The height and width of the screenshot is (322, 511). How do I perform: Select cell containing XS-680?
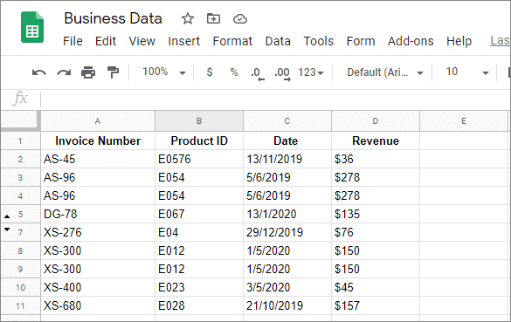pos(98,305)
